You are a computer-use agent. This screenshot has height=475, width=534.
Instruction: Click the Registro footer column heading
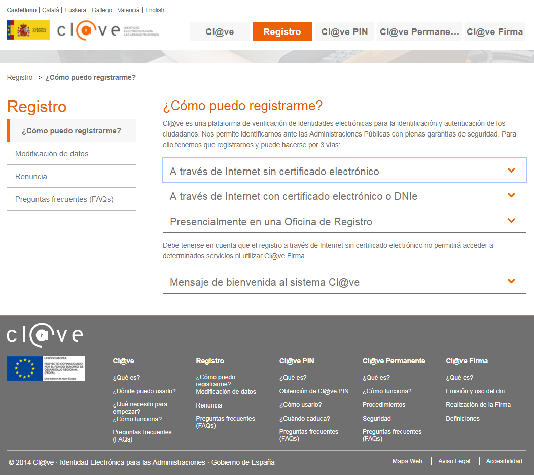coord(210,361)
